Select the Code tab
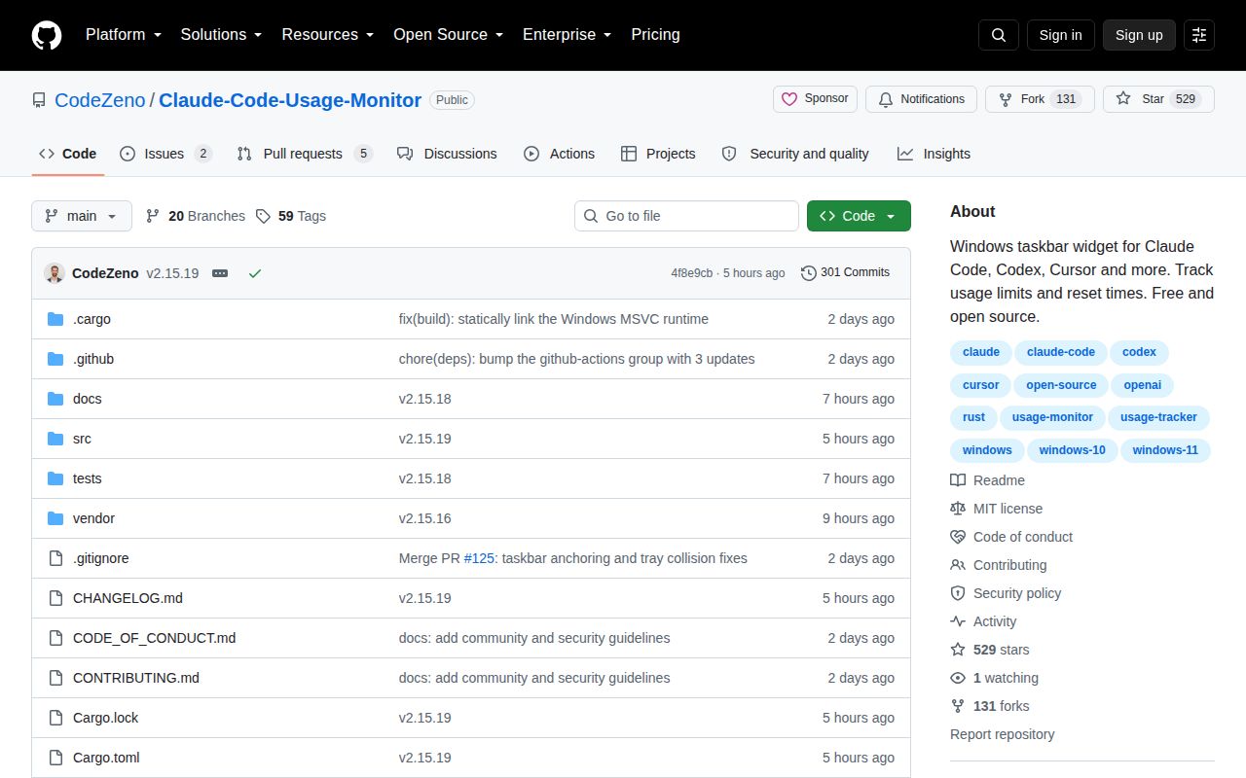 point(68,154)
